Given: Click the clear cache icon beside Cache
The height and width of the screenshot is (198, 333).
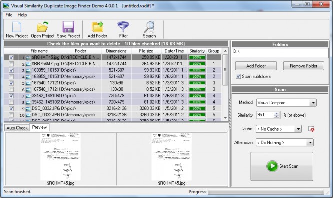Looking at the screenshot, I should point(311,129).
